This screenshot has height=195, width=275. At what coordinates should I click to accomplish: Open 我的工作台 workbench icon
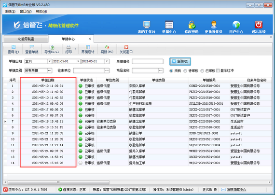tap(147, 25)
